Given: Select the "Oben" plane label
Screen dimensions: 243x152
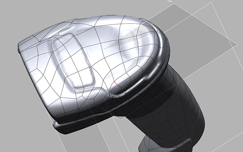Looking at the screenshot, I should pos(170,1).
